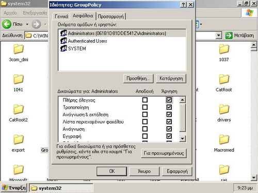
Task: Check Allow for Ανάγνωση & εκτέλεση
Action: (x=145, y=114)
